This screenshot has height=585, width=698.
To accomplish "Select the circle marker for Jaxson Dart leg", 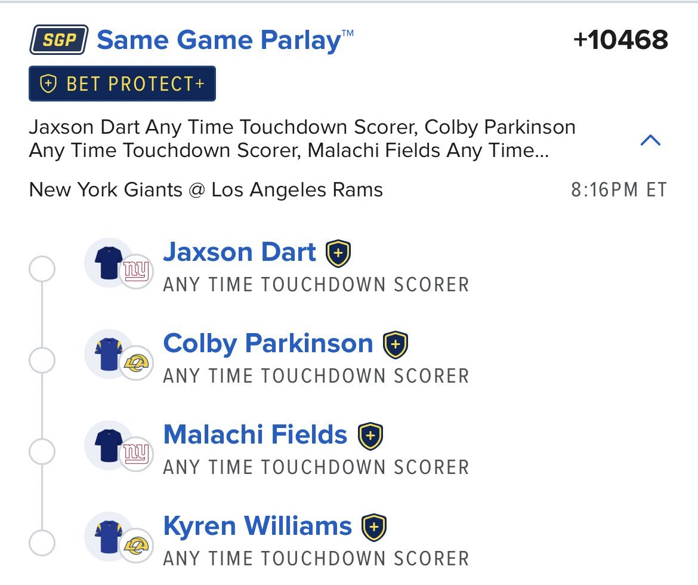I will tap(42, 269).
